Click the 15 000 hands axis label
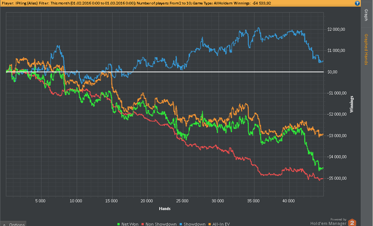This screenshot has height=226, width=373. [111, 201]
